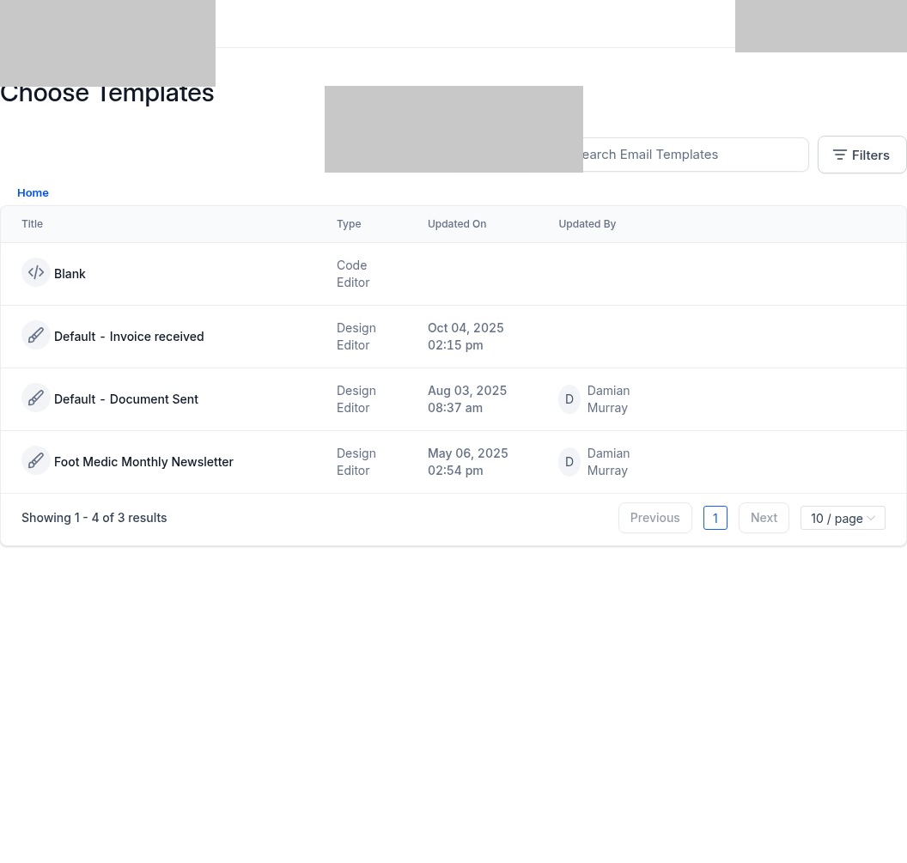Click the brush icon beside Default - Document Sent
The height and width of the screenshot is (863, 907).
coord(36,398)
